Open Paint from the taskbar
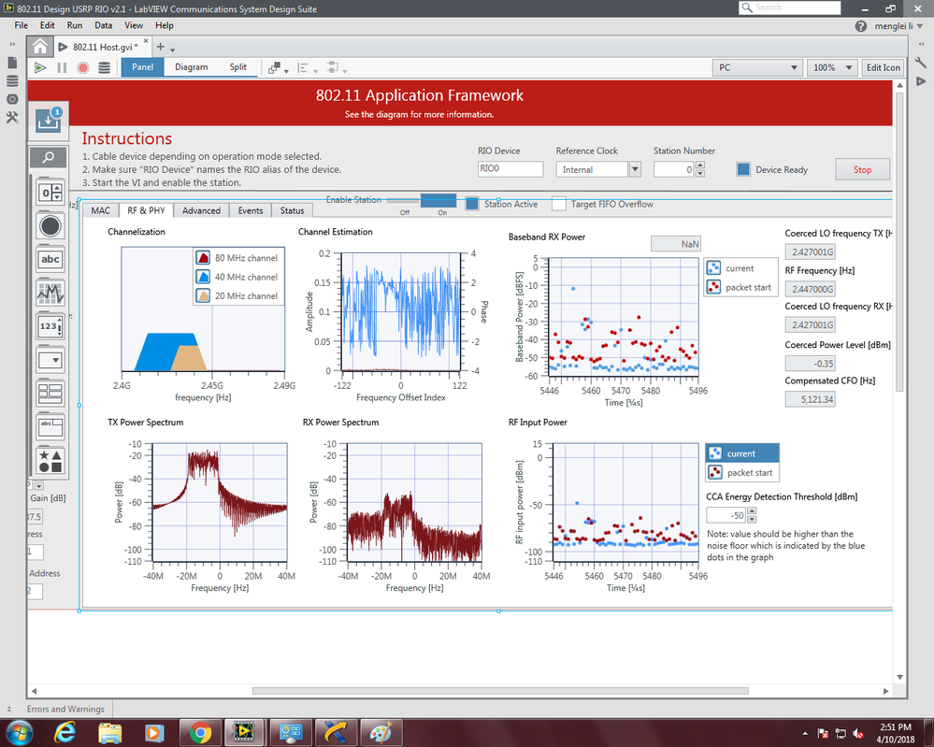Screen dimensions: 934x747 [381, 732]
